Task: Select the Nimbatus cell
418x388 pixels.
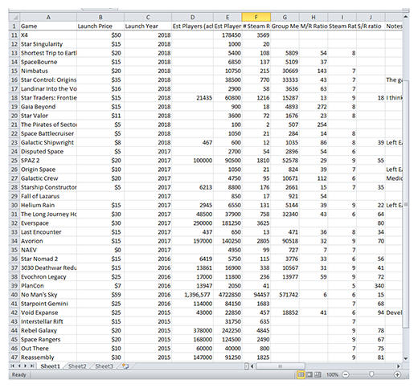Action: (x=48, y=71)
